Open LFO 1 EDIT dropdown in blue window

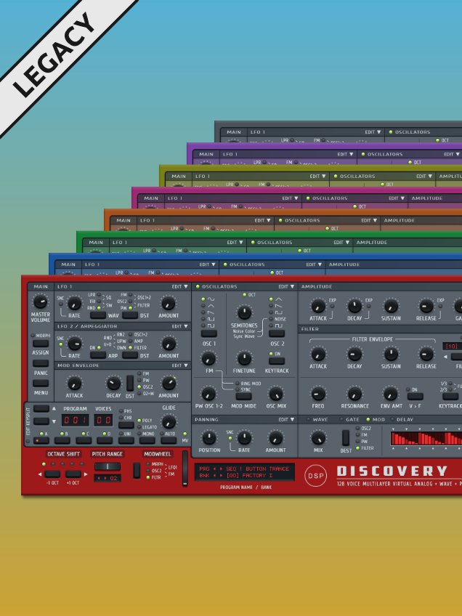pos(208,264)
